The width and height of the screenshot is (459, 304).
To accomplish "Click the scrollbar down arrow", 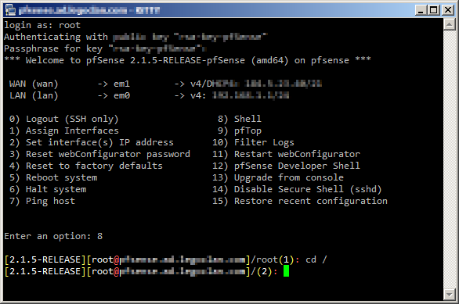I will click(x=450, y=295).
